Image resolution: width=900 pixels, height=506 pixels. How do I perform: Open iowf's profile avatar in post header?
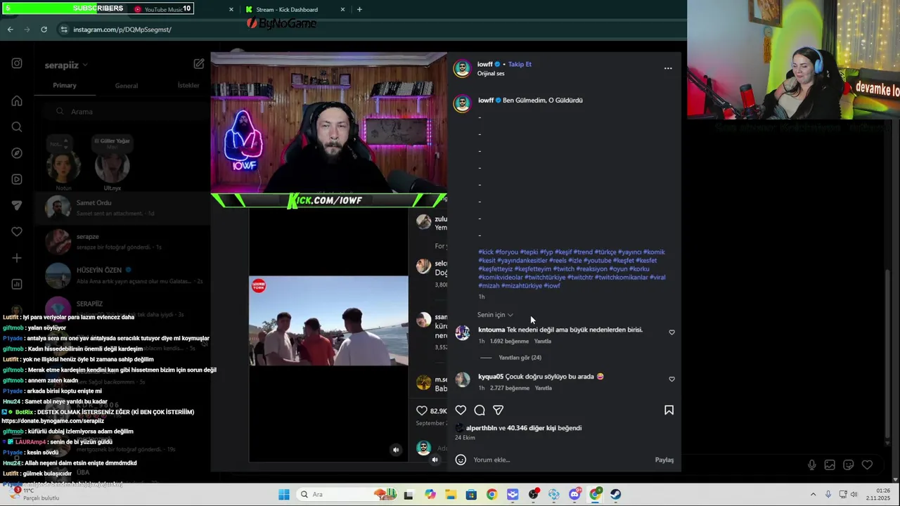[x=462, y=68]
